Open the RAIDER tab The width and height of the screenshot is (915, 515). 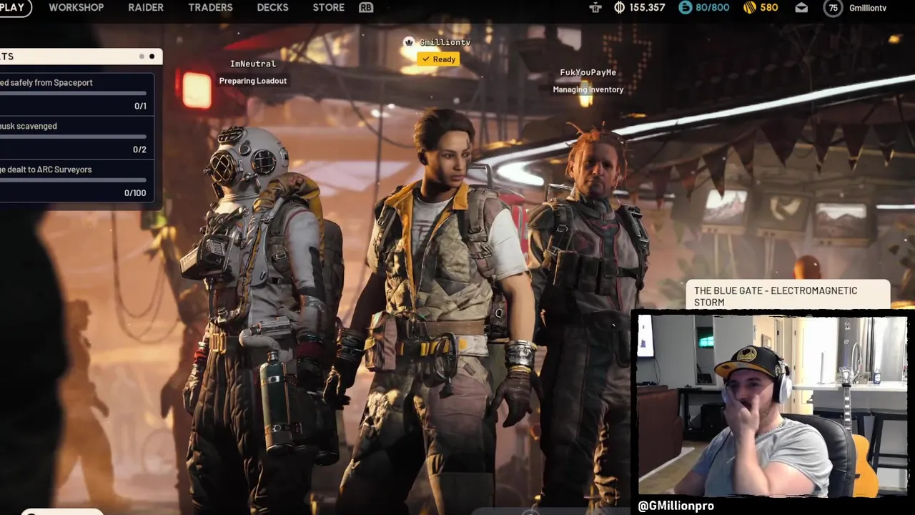pyautogui.click(x=146, y=7)
